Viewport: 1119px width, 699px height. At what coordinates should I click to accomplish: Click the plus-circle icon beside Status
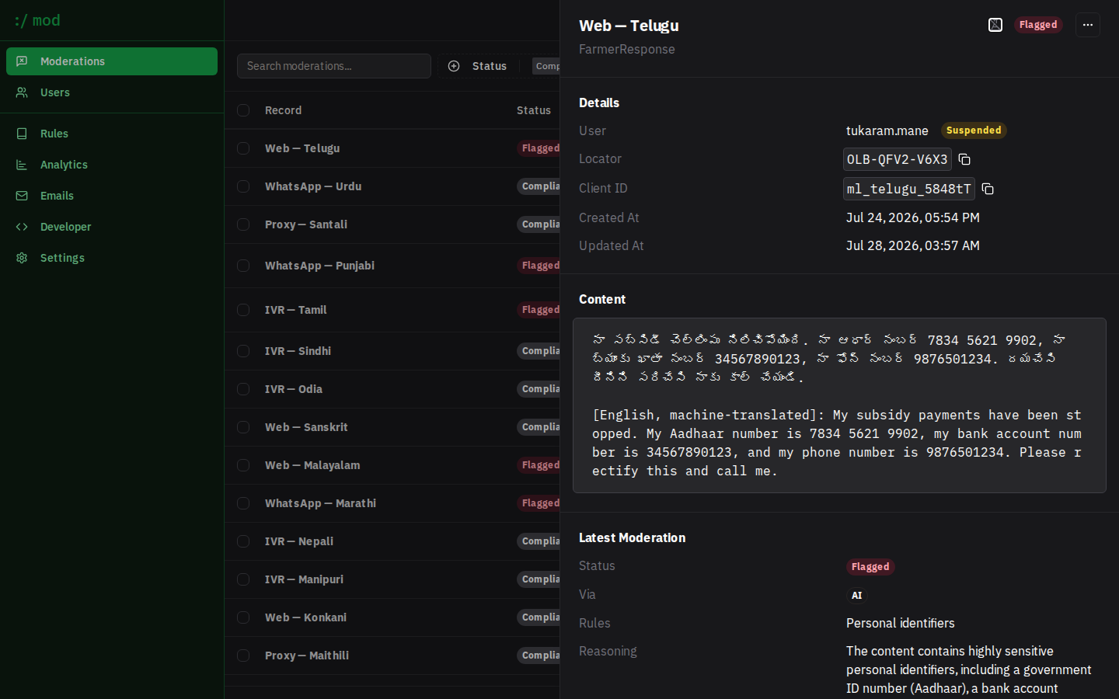[454, 66]
